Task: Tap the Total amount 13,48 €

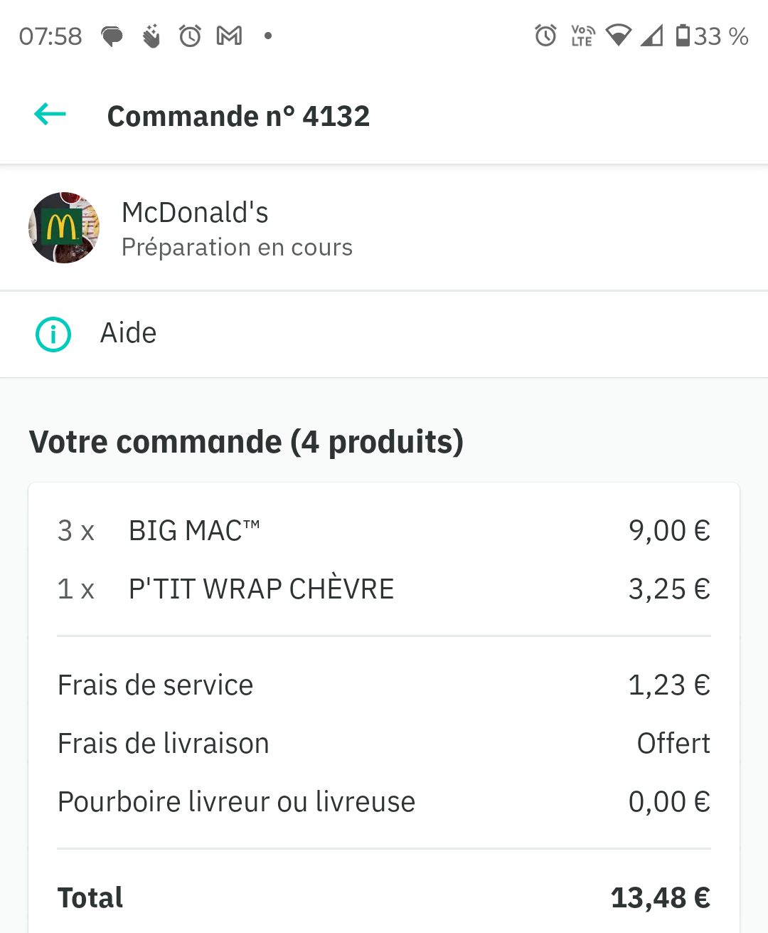Action: [661, 898]
